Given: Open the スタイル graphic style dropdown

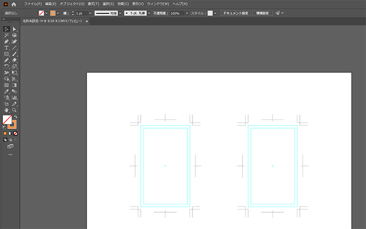Looking at the screenshot, I should (x=216, y=13).
